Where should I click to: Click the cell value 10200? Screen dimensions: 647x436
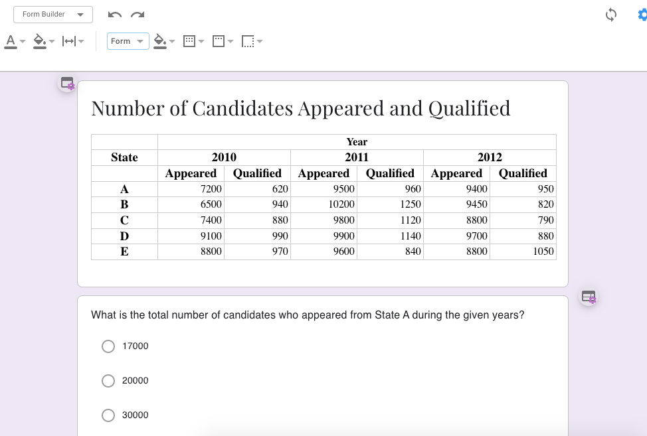(x=341, y=204)
